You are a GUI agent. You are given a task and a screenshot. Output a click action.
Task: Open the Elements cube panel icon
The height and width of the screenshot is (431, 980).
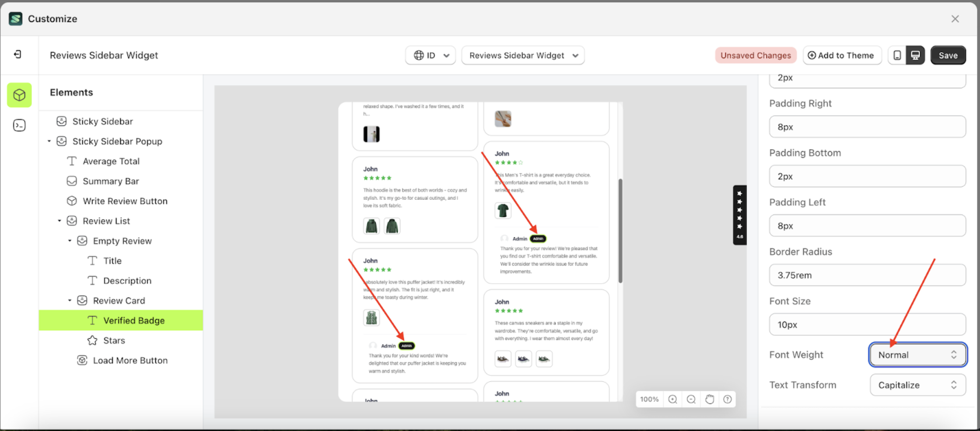pos(19,95)
